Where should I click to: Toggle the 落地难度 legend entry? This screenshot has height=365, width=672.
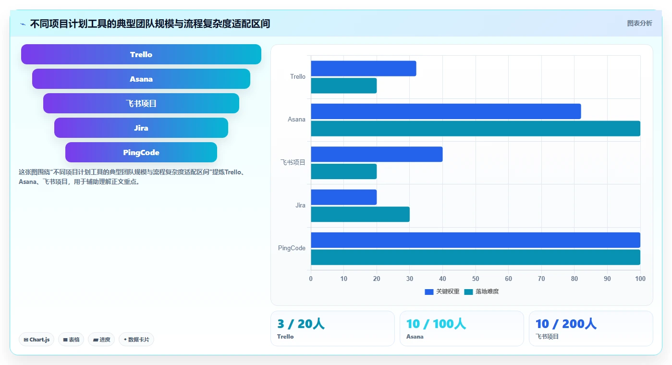pyautogui.click(x=481, y=292)
